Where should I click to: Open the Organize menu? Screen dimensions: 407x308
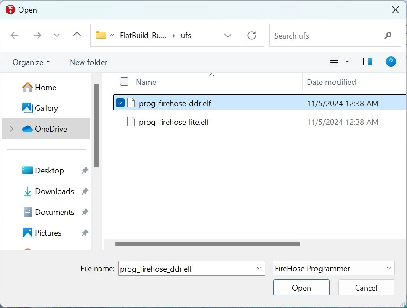pos(31,62)
